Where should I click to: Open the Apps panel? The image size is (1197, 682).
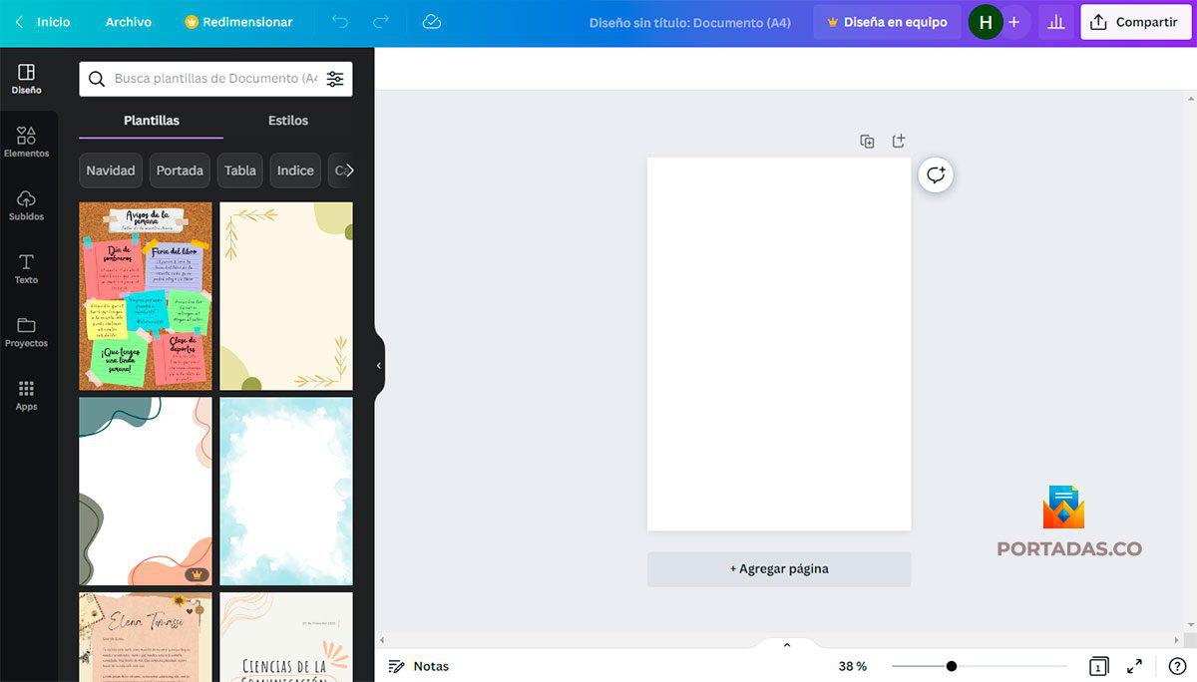click(x=26, y=392)
